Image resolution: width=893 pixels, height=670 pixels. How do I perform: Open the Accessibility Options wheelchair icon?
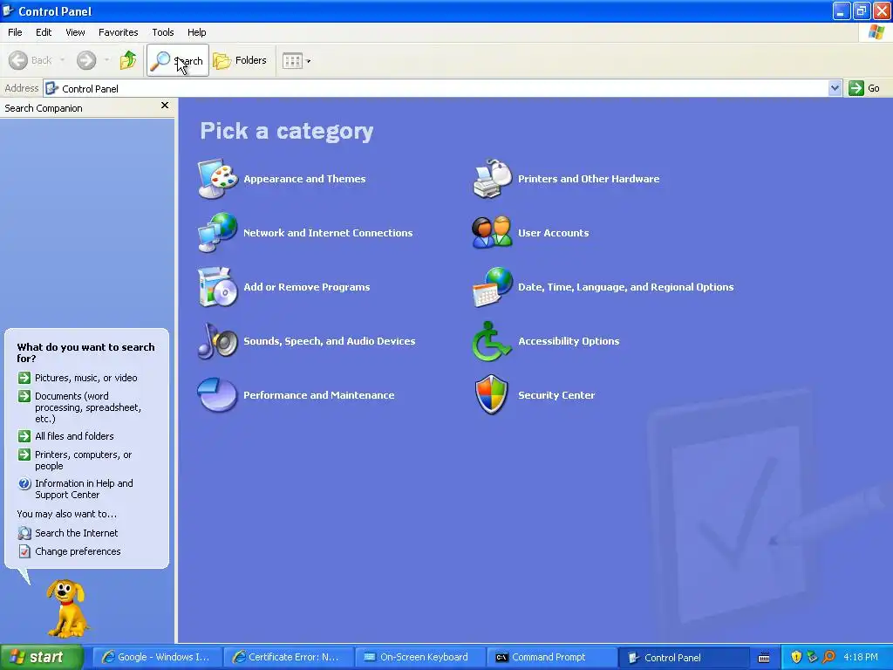(x=493, y=341)
